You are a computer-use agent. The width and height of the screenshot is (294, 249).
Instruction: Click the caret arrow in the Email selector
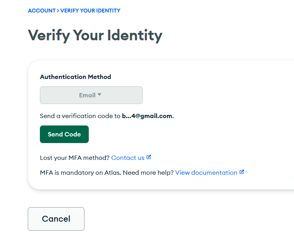[99, 95]
